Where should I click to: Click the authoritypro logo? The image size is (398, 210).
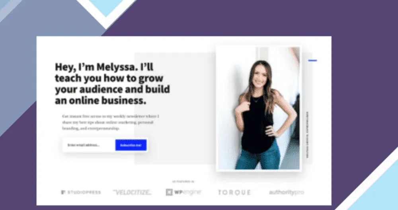click(x=286, y=192)
